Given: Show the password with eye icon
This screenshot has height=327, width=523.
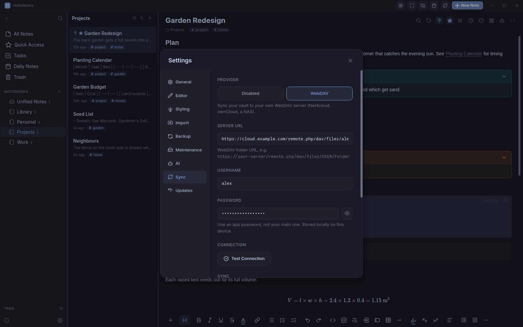Looking at the screenshot, I should [347, 213].
